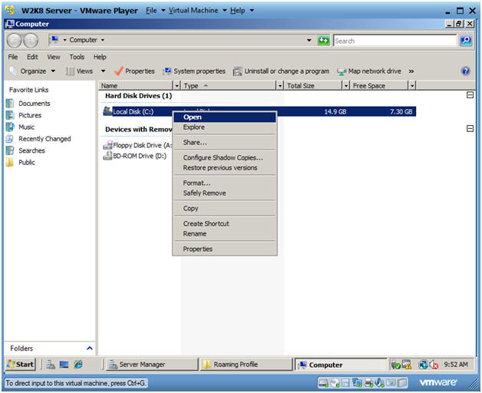Viewport: 482px width, 393px height.
Task: Select the Floppy Disk Drive icon
Action: click(107, 145)
